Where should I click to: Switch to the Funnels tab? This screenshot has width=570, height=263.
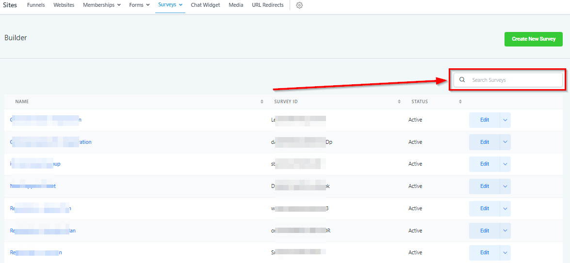pos(36,5)
